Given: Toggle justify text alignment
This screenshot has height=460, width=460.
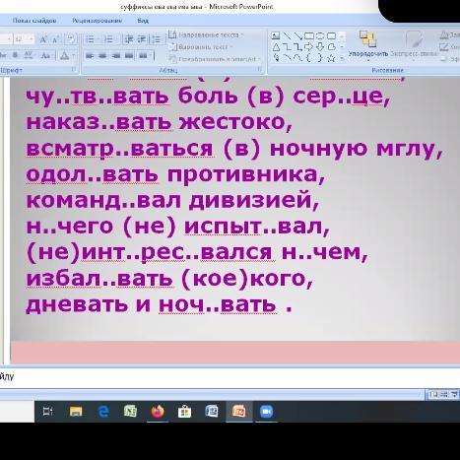Looking at the screenshot, I should [129, 55].
